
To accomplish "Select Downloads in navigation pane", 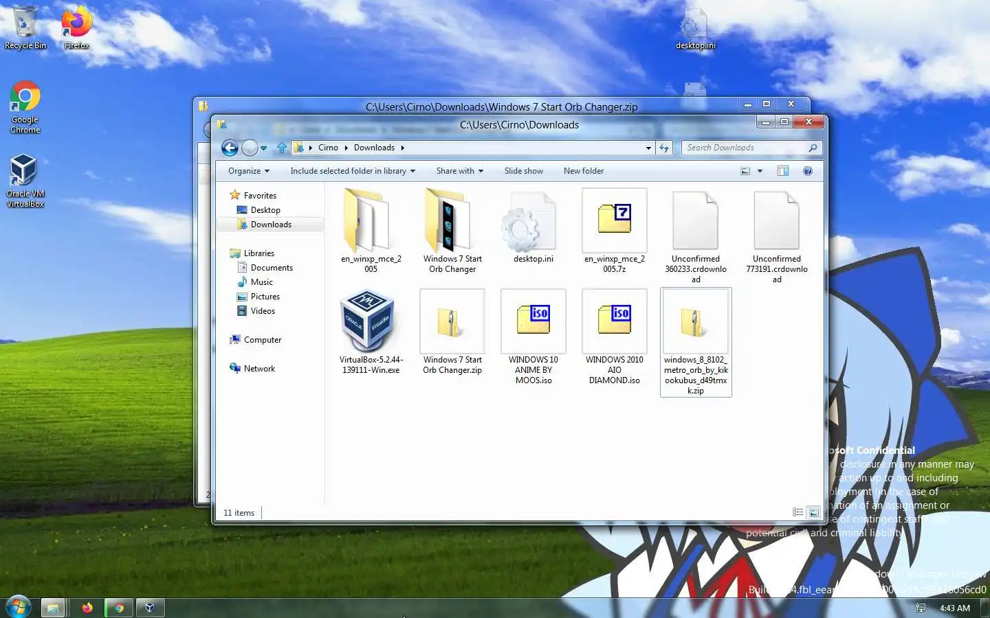I will coord(269,225).
